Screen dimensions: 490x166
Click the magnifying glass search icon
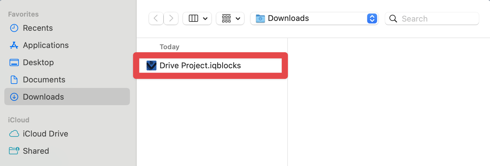click(x=393, y=19)
